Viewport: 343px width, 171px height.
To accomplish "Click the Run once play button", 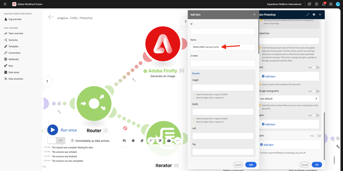I will click(53, 130).
